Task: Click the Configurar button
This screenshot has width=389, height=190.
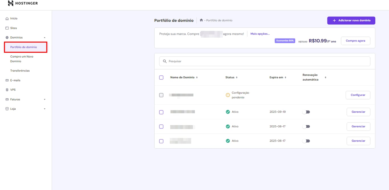Action: [x=358, y=95]
